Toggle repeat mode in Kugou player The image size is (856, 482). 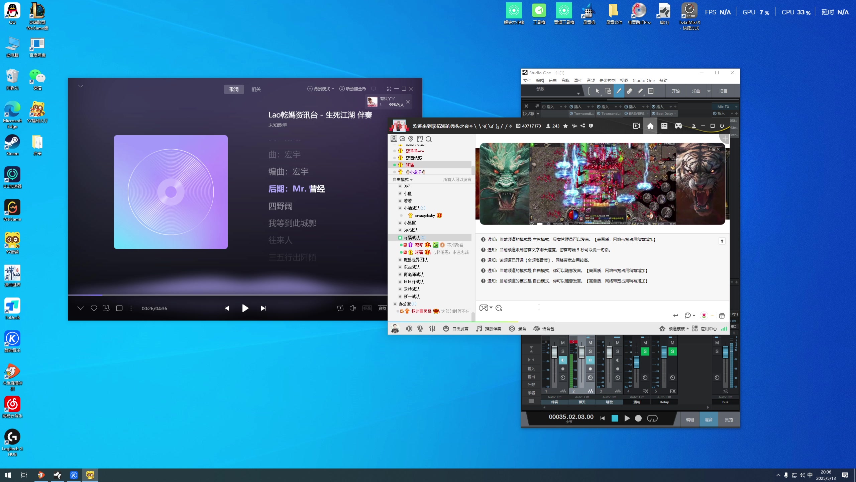340,308
